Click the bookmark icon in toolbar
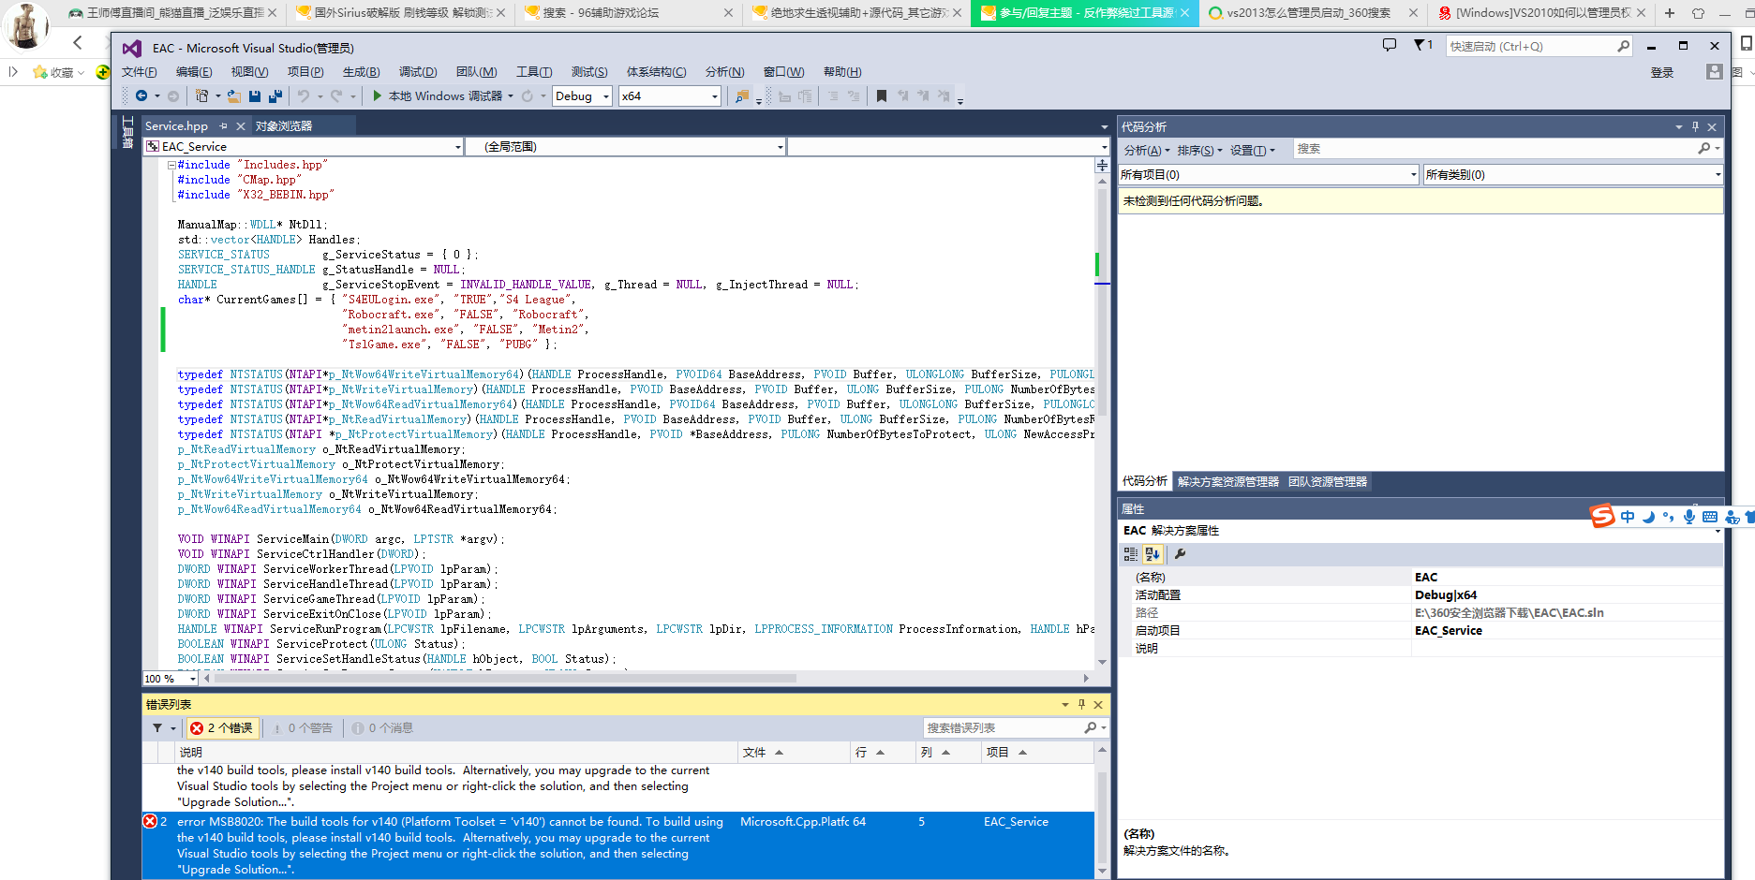The height and width of the screenshot is (880, 1755). pyautogui.click(x=881, y=96)
